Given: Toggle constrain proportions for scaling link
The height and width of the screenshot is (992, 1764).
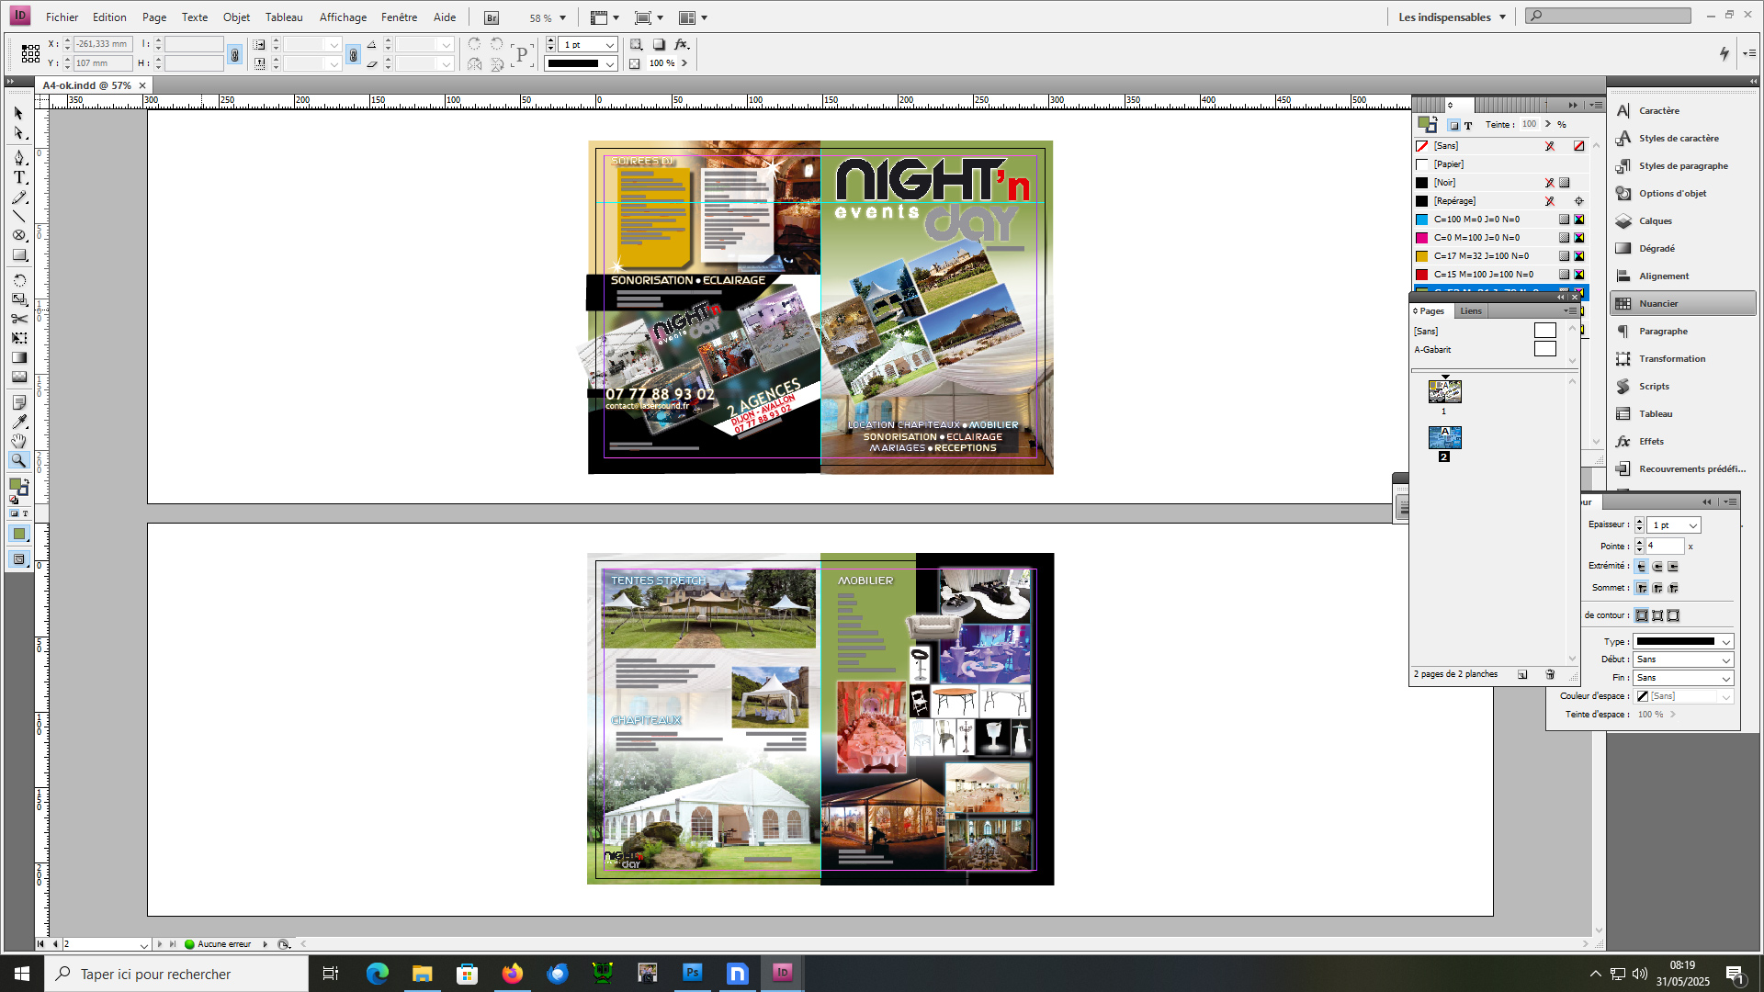Looking at the screenshot, I should 353,55.
